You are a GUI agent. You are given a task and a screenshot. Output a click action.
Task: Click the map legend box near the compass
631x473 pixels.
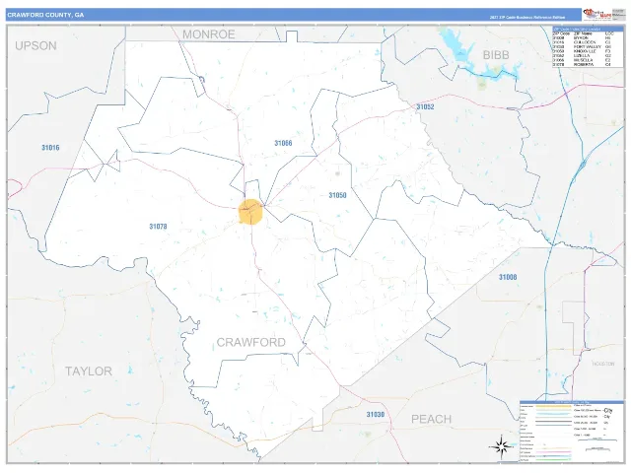point(572,432)
